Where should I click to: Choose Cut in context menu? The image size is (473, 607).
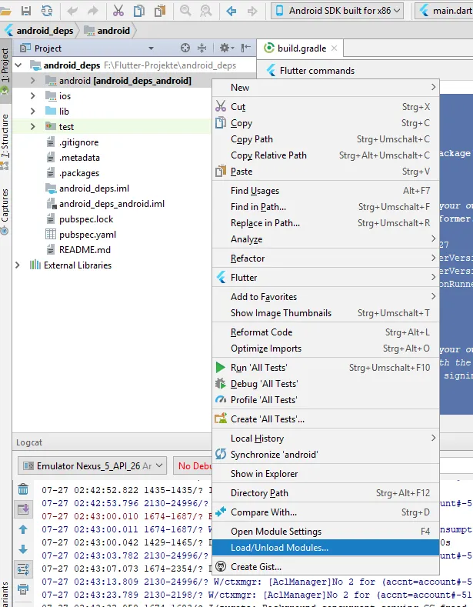pyautogui.click(x=325, y=106)
